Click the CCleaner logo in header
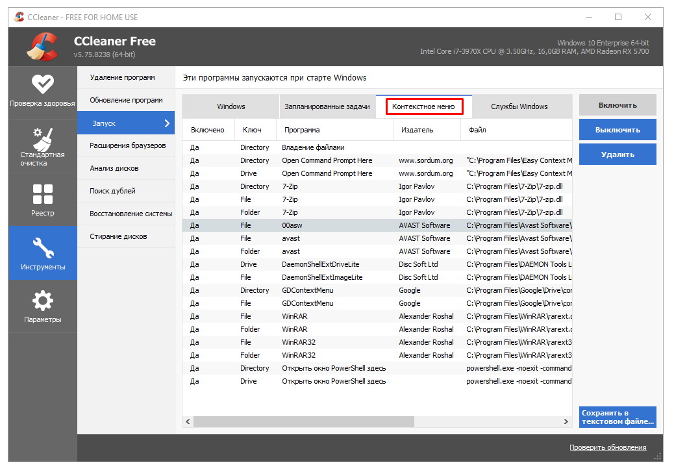 click(43, 47)
